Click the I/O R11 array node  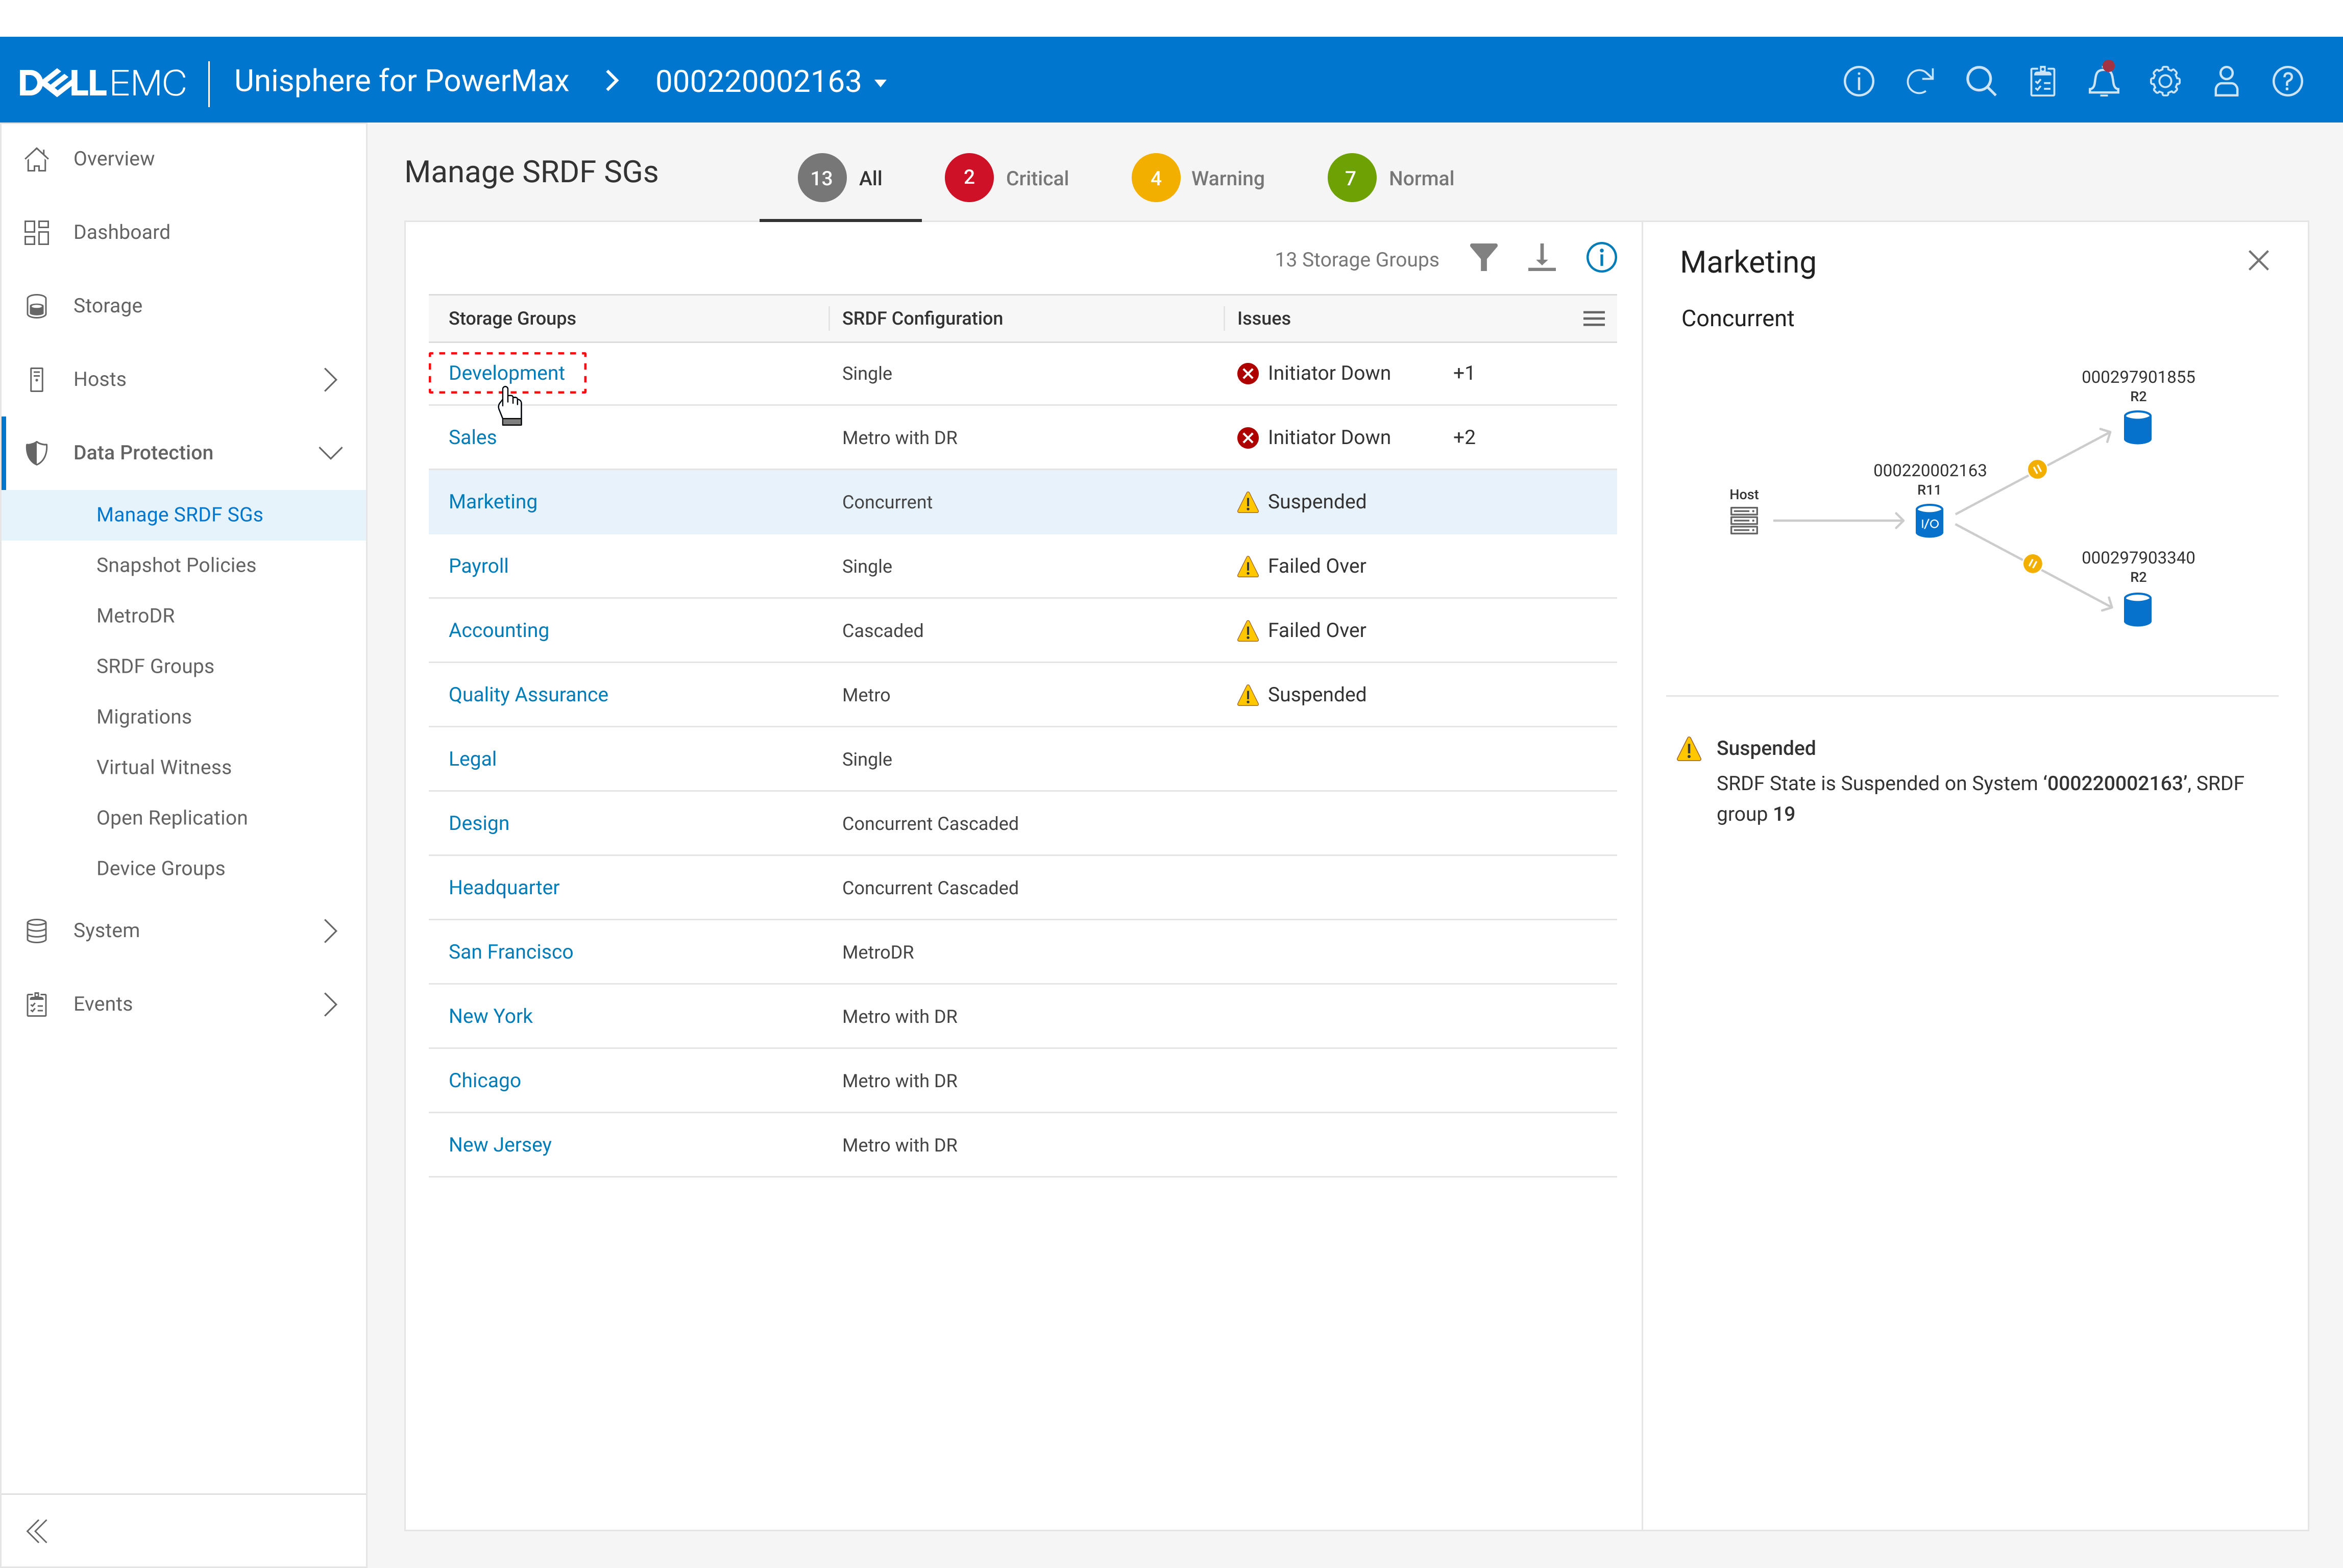1928,521
